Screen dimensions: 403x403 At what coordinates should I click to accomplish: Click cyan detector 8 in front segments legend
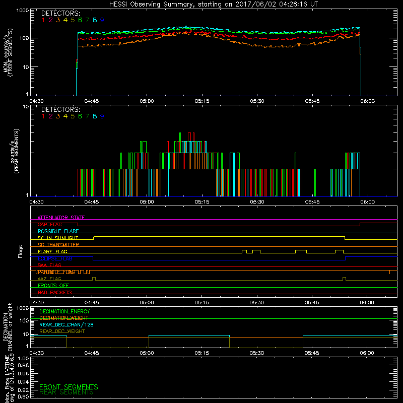pos(95,20)
